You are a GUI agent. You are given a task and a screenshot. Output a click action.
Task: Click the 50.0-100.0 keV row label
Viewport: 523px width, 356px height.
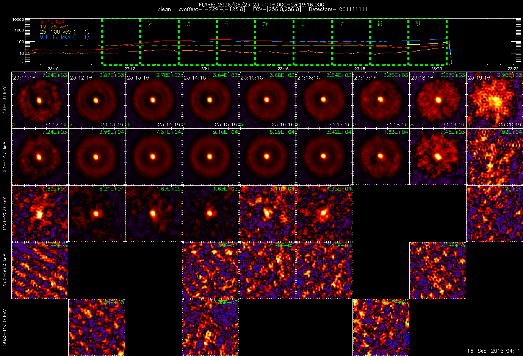[5, 327]
